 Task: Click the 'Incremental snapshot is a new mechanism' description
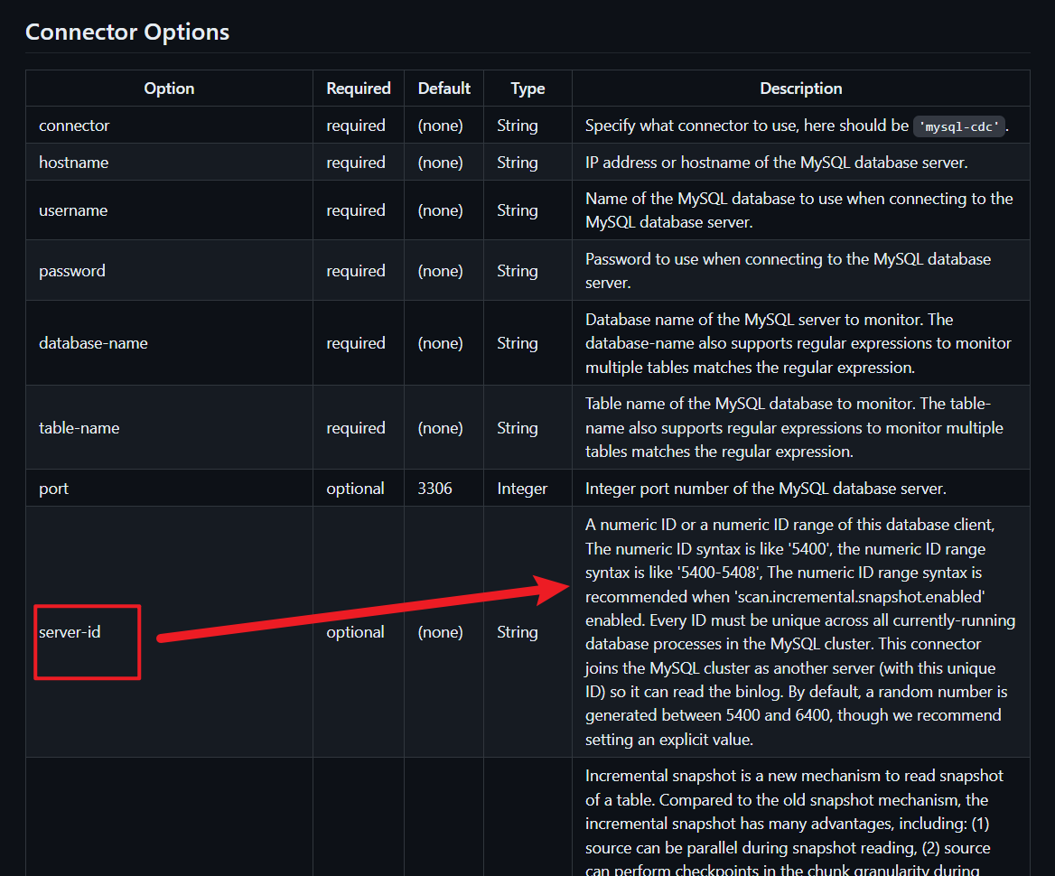[x=794, y=822]
